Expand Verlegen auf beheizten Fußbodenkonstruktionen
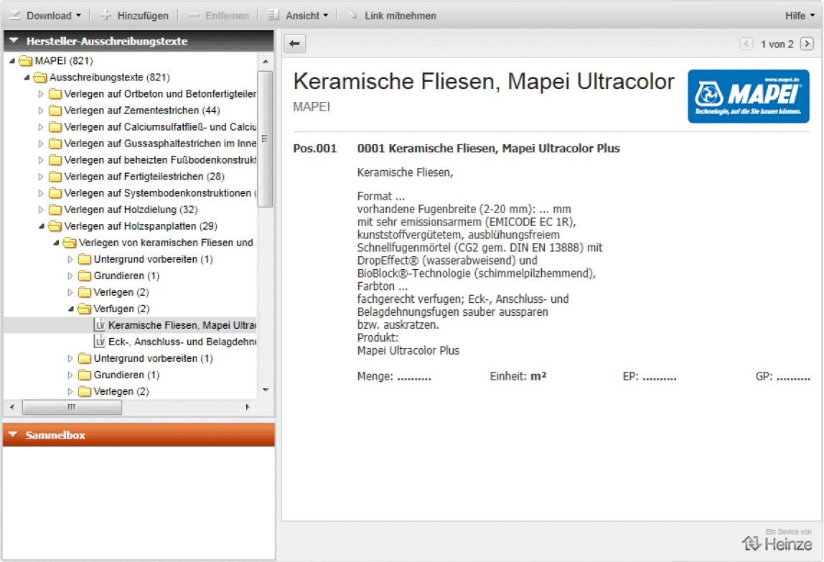 (41, 160)
